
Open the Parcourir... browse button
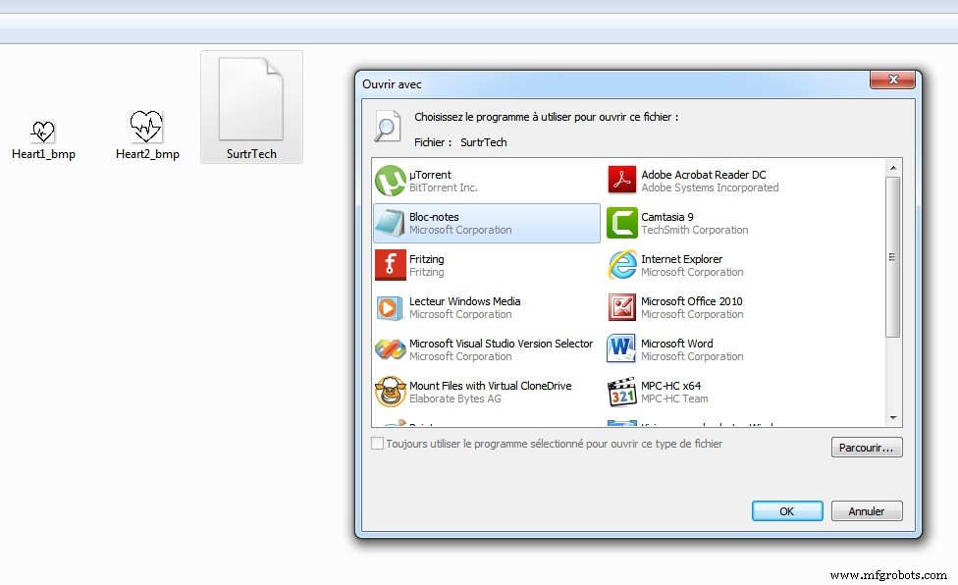[867, 448]
